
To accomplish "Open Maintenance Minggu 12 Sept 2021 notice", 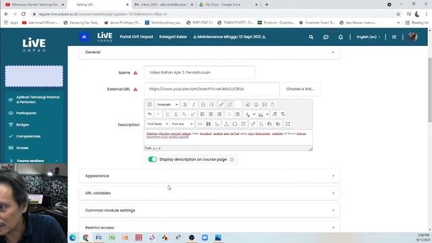I will (x=230, y=37).
